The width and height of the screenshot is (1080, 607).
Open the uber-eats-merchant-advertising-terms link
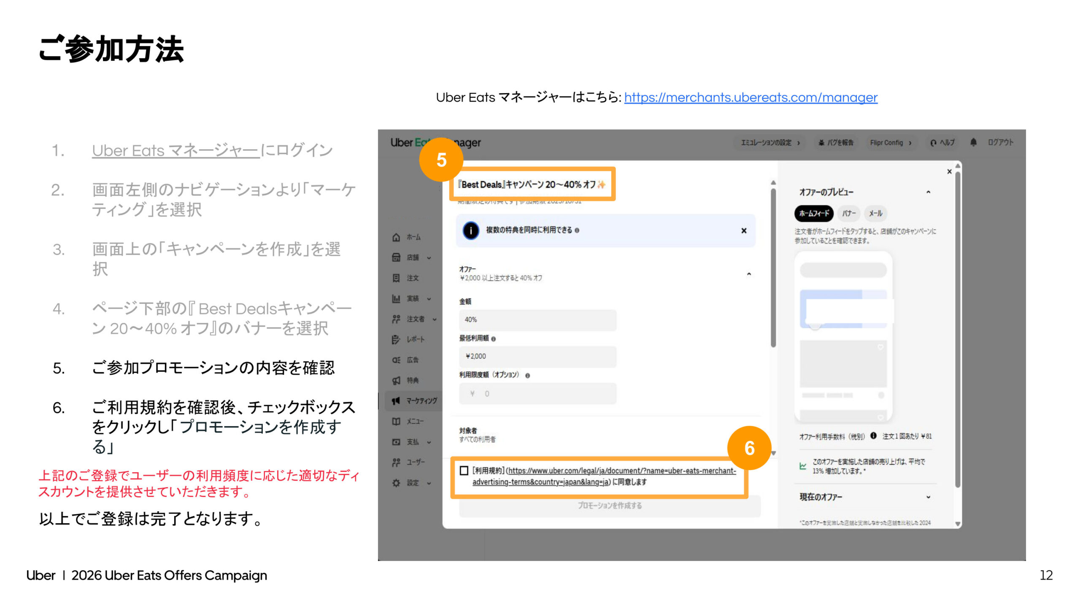coord(604,476)
